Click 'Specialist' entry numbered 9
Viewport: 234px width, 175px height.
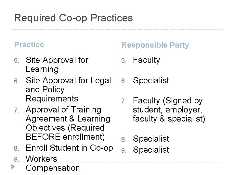point(151,150)
